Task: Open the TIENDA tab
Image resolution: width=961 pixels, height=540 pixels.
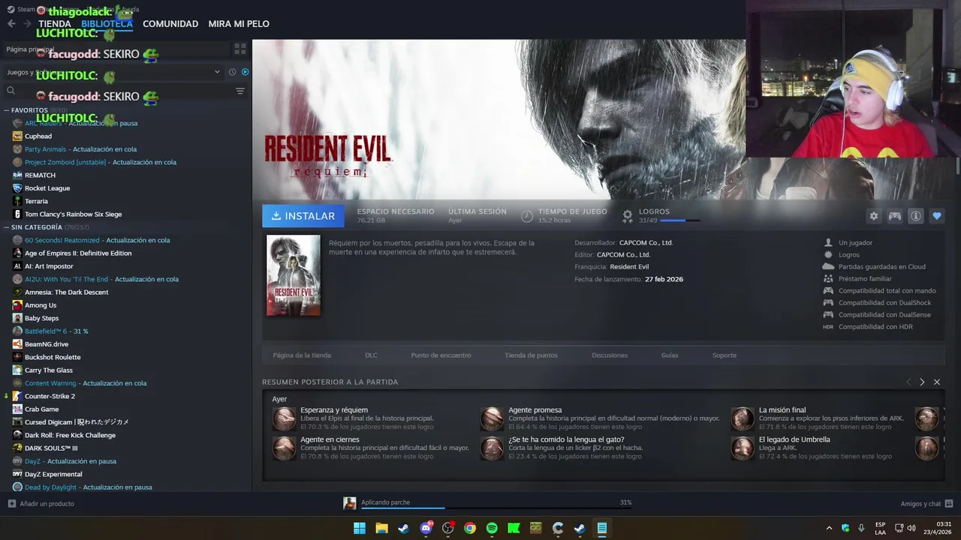Action: [55, 24]
